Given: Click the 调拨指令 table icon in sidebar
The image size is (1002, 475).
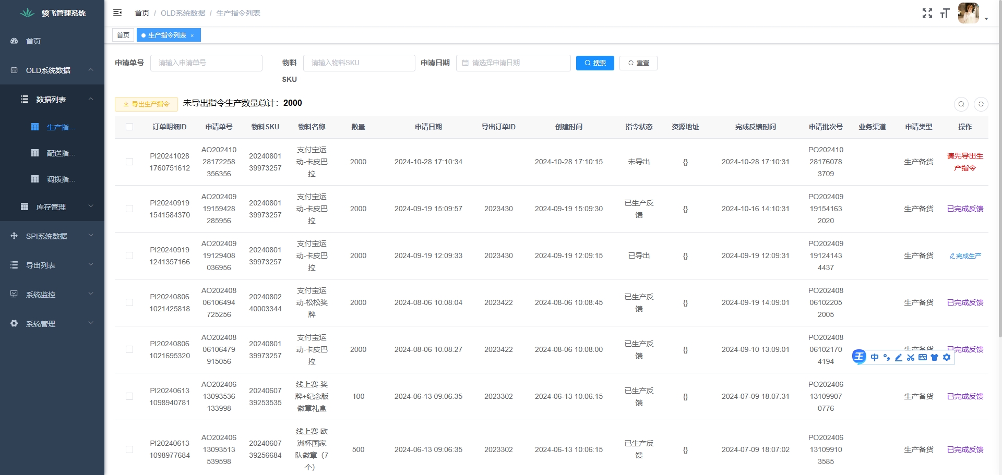Looking at the screenshot, I should [x=35, y=179].
